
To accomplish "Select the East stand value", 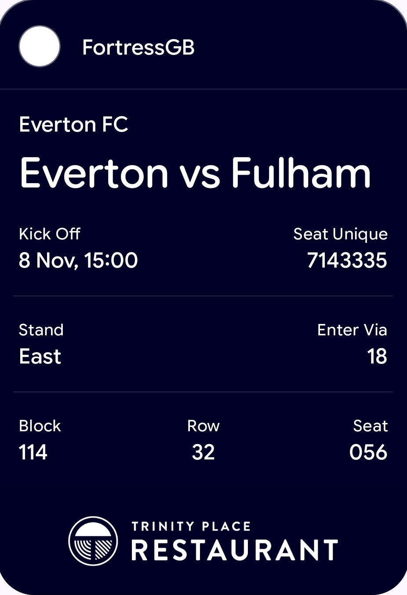I will point(40,356).
